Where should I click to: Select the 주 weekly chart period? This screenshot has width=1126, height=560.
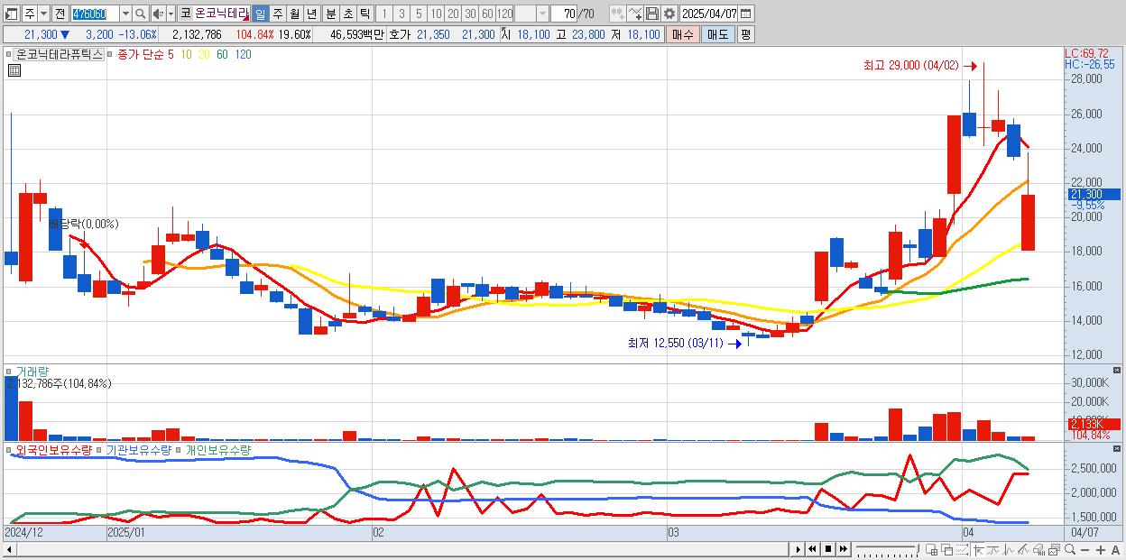pos(277,14)
